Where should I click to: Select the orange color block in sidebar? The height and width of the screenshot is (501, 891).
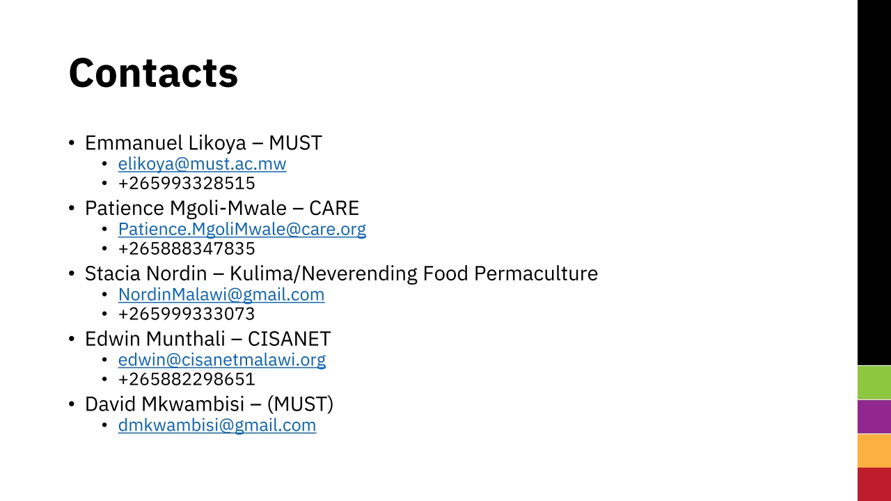(x=874, y=451)
